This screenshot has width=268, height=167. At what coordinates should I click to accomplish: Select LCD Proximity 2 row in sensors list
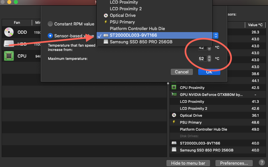coord(218,108)
